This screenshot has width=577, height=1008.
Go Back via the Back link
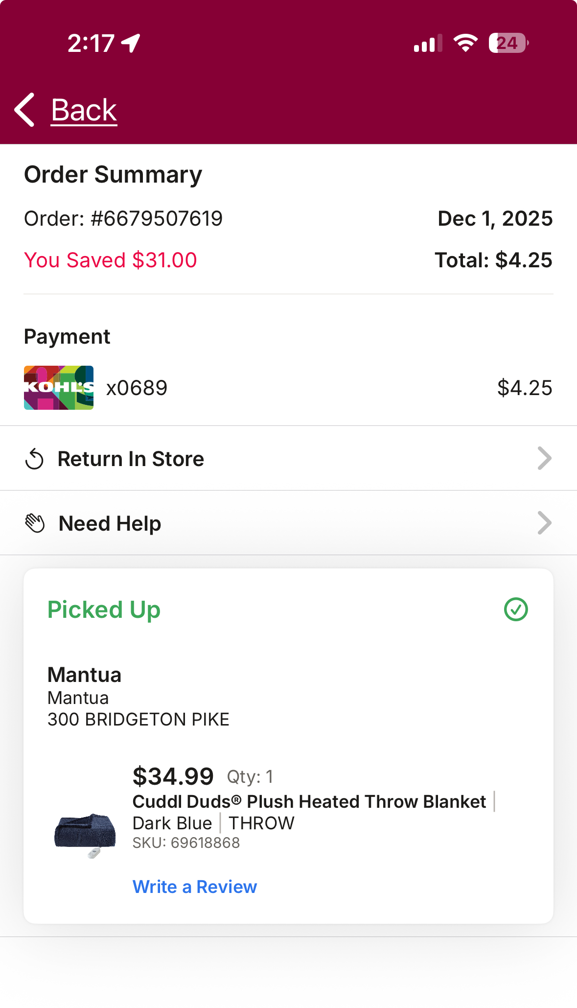pos(84,110)
